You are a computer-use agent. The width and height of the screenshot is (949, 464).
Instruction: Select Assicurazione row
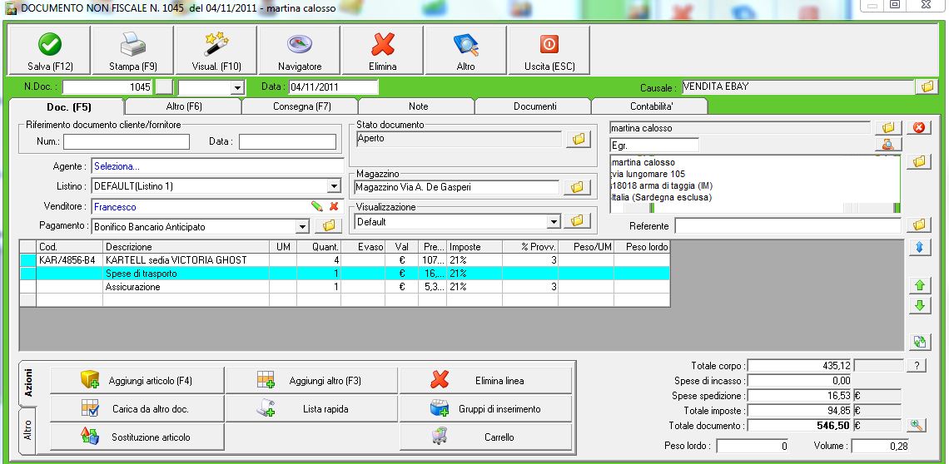[345, 287]
